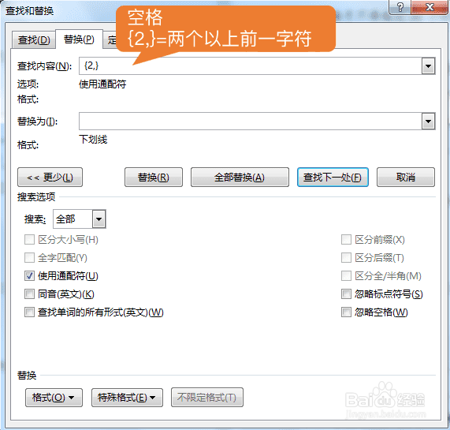Enable 忽略空格(W) checkbox
The height and width of the screenshot is (430, 450).
pos(346,312)
